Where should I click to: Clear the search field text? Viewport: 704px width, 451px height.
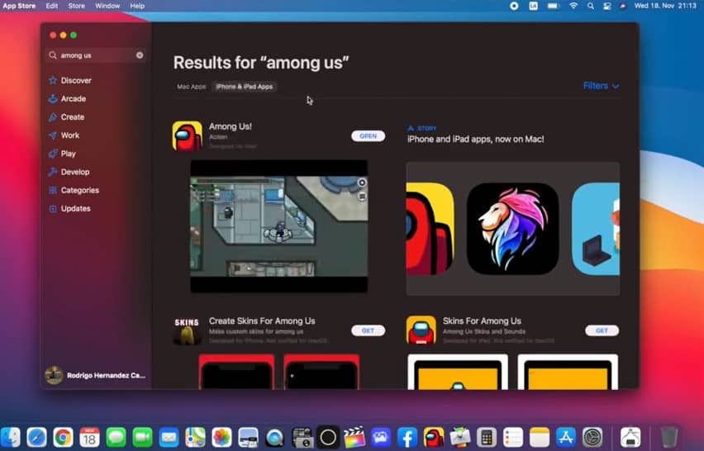(x=140, y=55)
